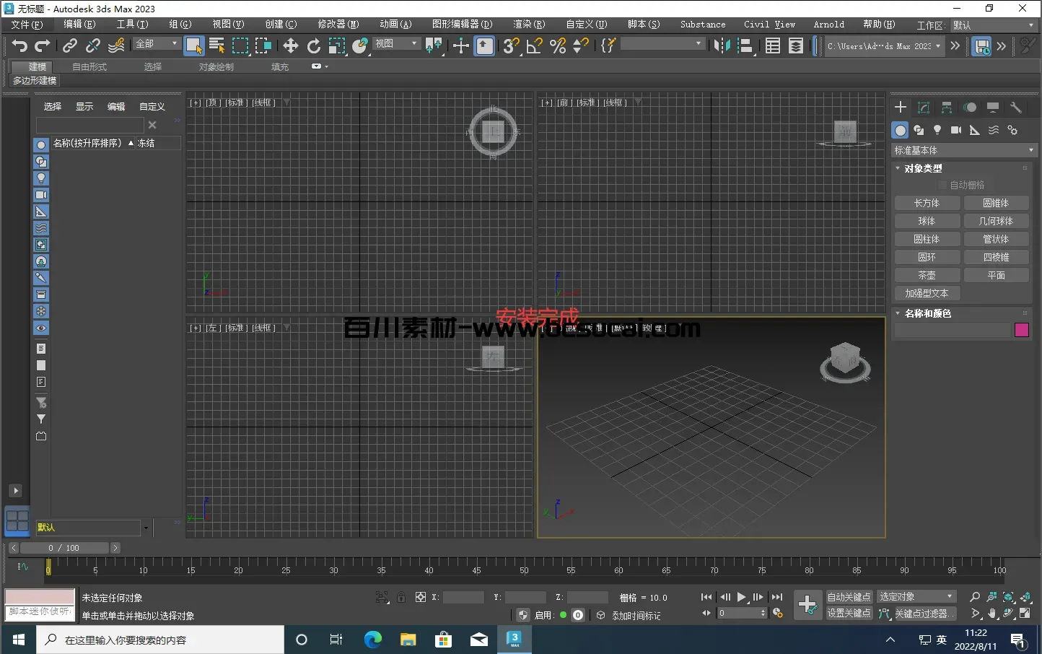The image size is (1042, 654).
Task: Select Lights category in Create panel
Action: coord(937,130)
